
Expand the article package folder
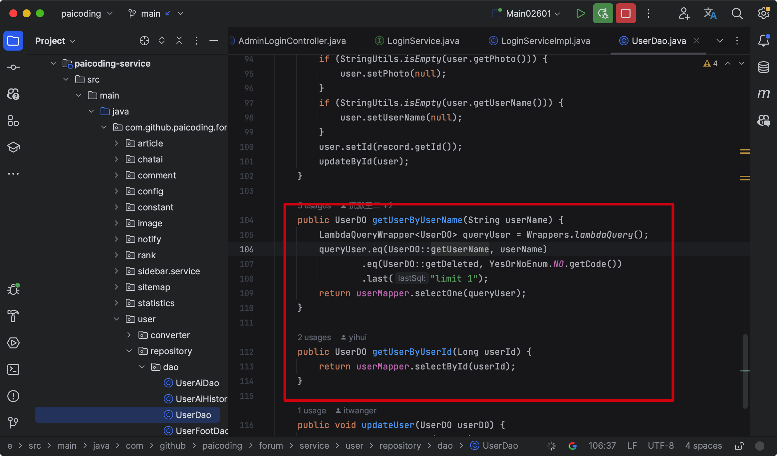click(x=116, y=143)
